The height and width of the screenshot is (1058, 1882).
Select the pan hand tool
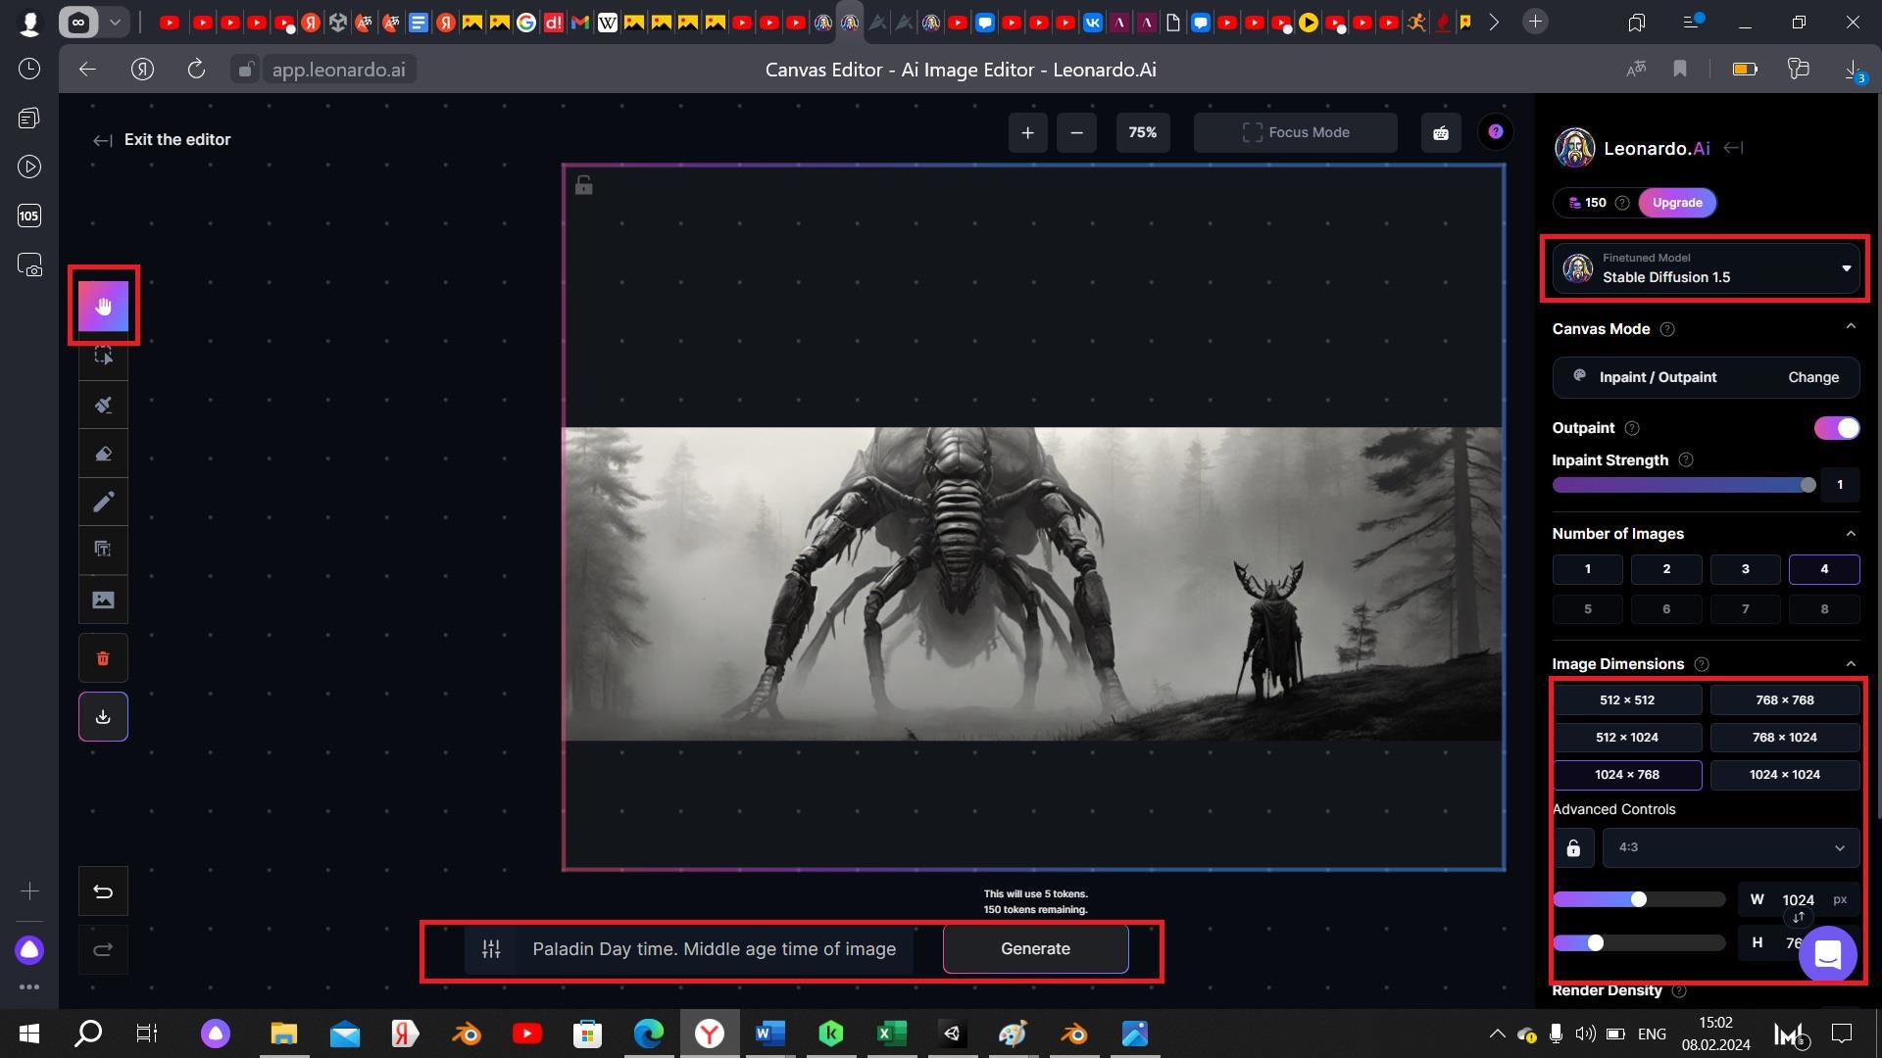(103, 306)
